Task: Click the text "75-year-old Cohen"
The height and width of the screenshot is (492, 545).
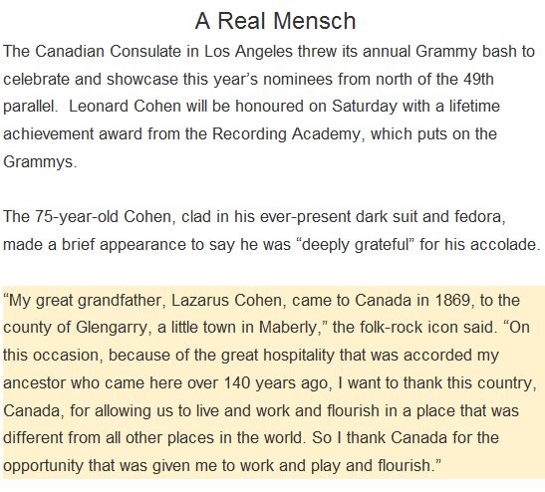Action: coord(103,217)
